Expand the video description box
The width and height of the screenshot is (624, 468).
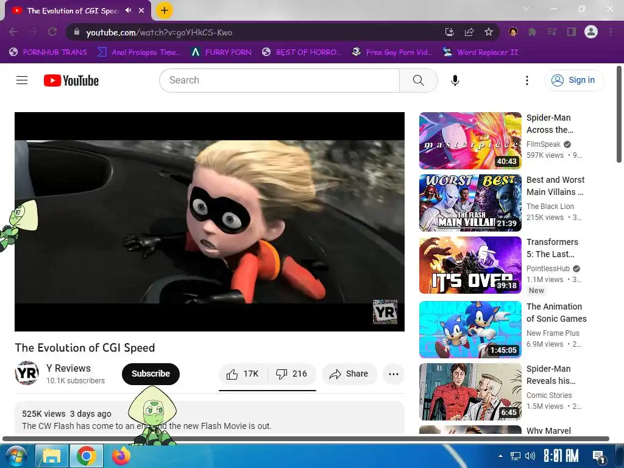[210, 418]
